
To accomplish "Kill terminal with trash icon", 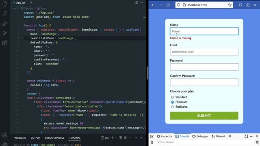I will click(x=126, y=138).
